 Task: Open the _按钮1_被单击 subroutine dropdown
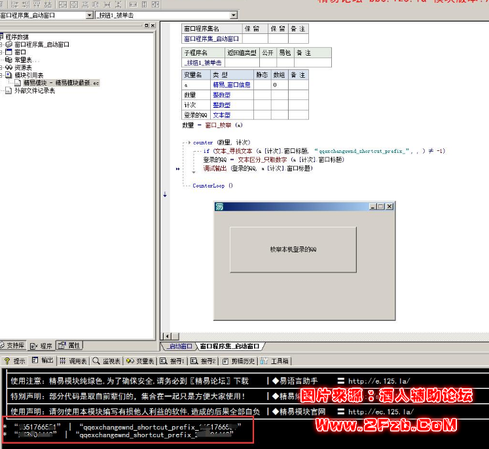pos(234,15)
